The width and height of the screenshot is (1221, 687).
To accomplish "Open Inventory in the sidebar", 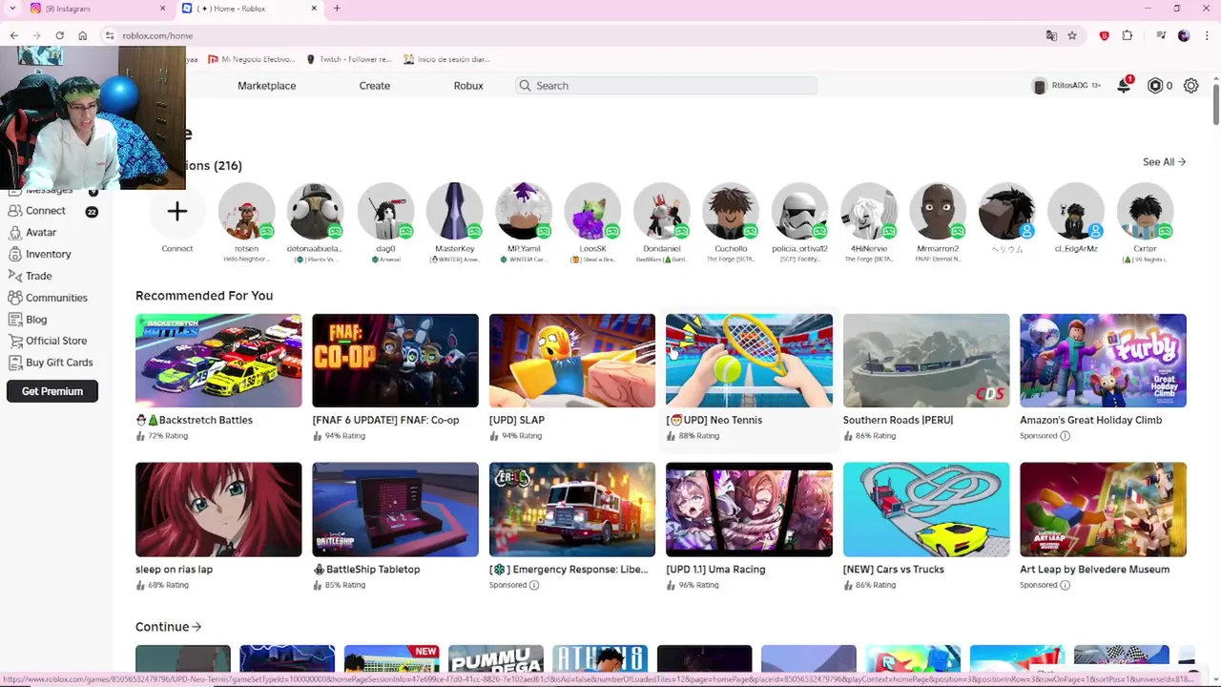I will pos(48,254).
